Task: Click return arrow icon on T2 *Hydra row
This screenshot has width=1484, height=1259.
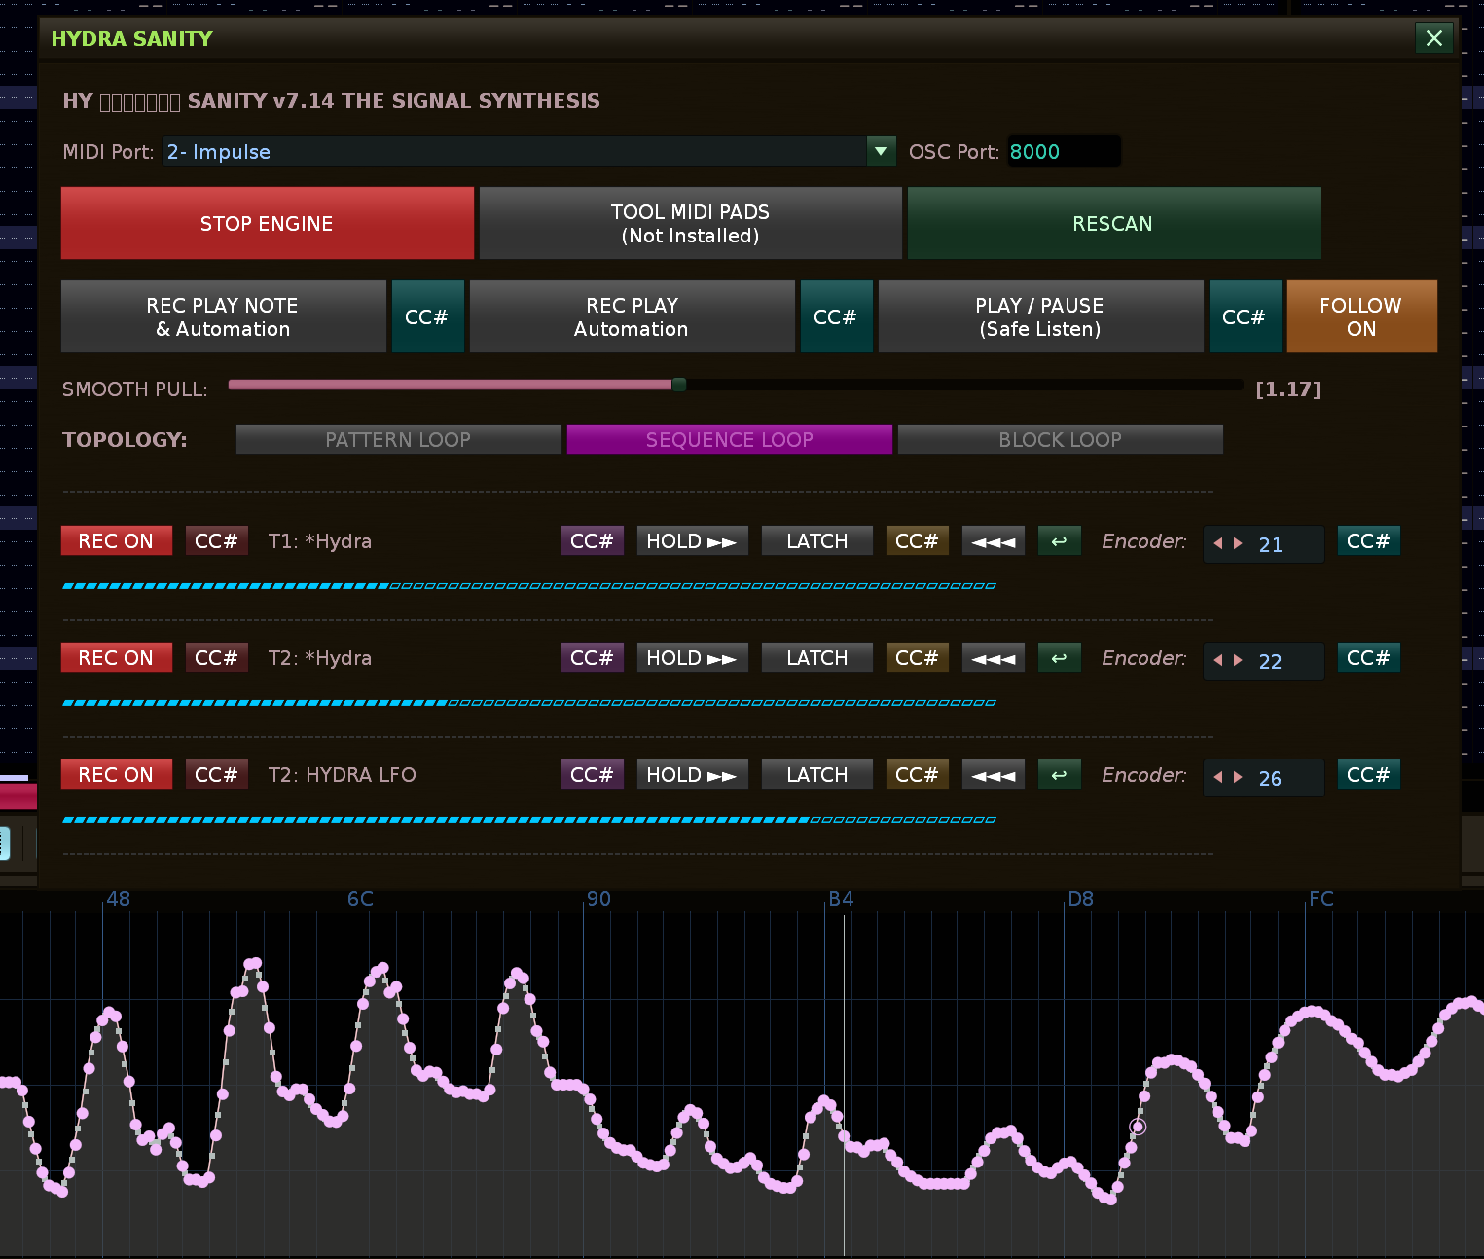Action: pos(1059,658)
